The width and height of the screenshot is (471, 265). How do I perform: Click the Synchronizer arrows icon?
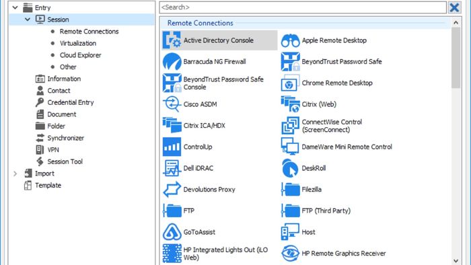(x=40, y=138)
